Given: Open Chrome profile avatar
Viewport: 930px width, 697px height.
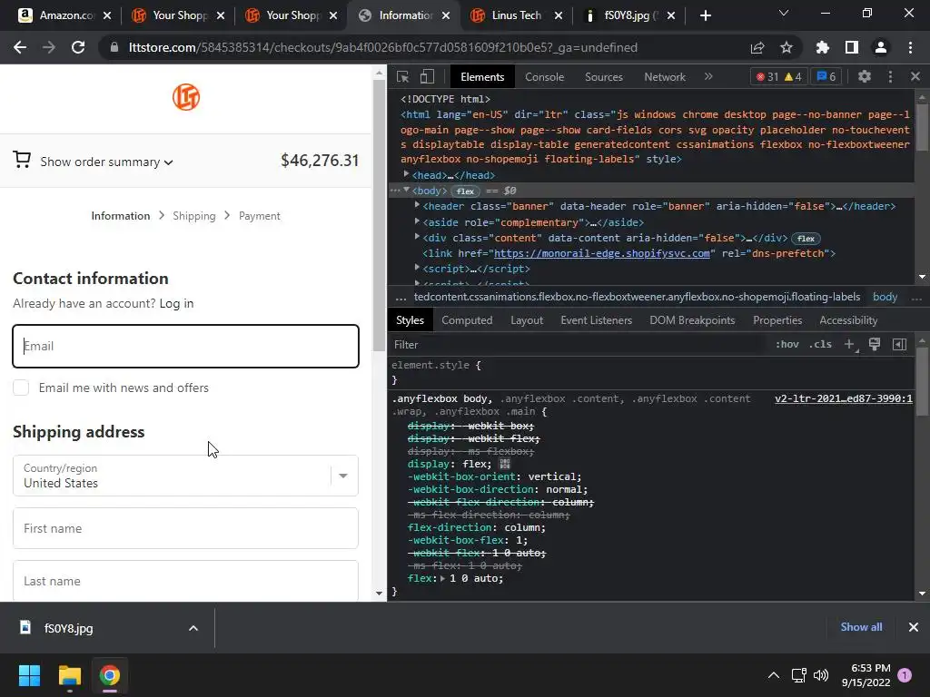Looking at the screenshot, I should [881, 47].
